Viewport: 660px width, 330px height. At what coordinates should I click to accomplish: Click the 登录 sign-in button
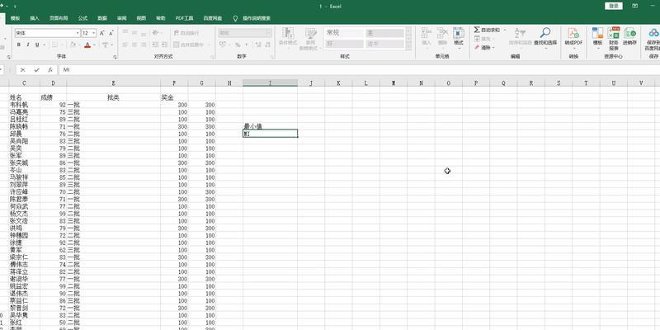pos(614,6)
